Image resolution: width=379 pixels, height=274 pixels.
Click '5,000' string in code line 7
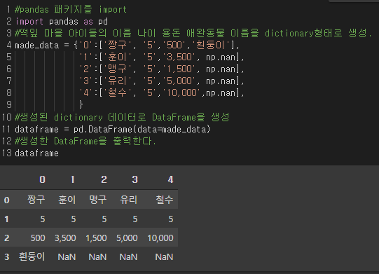pos(179,81)
